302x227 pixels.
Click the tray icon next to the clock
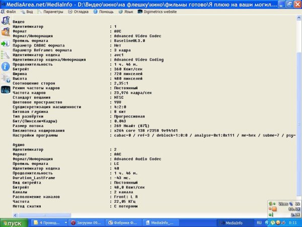pyautogui.click(x=283, y=223)
